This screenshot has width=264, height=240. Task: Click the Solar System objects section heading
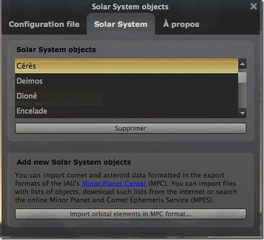click(56, 50)
